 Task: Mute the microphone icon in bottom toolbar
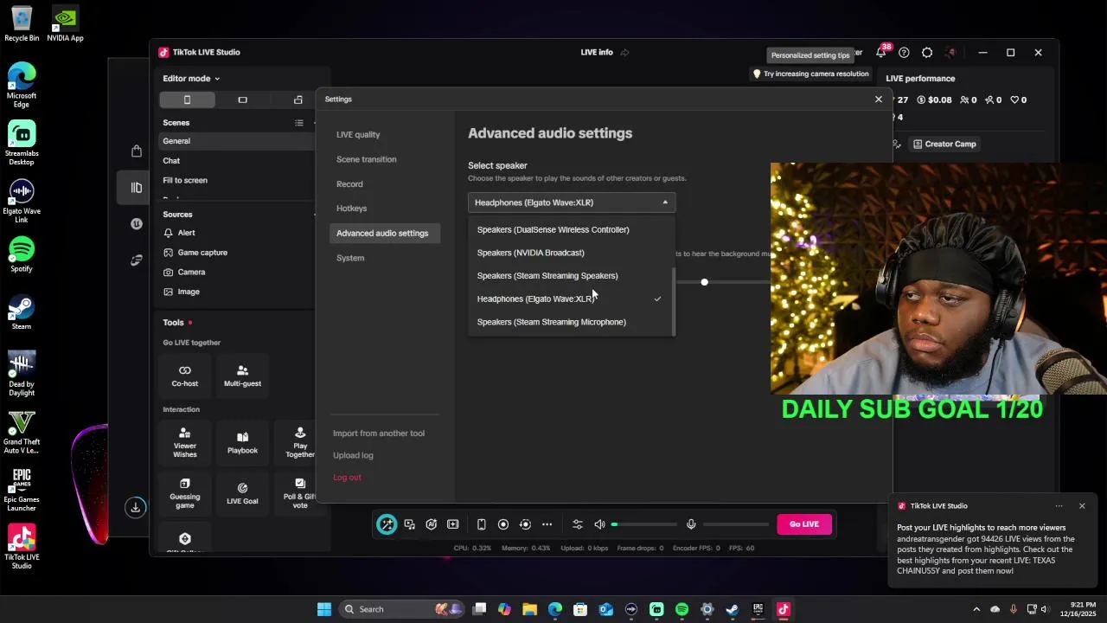pyautogui.click(x=691, y=524)
